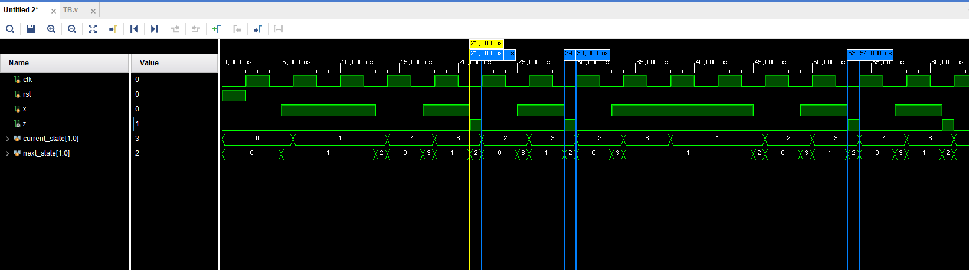This screenshot has width=969, height=270.
Task: Zoom in on the waveform
Action: [x=51, y=29]
